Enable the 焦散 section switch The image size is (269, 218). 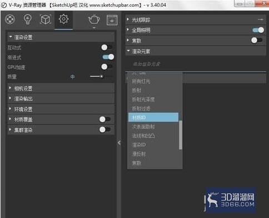pyautogui.click(x=257, y=40)
